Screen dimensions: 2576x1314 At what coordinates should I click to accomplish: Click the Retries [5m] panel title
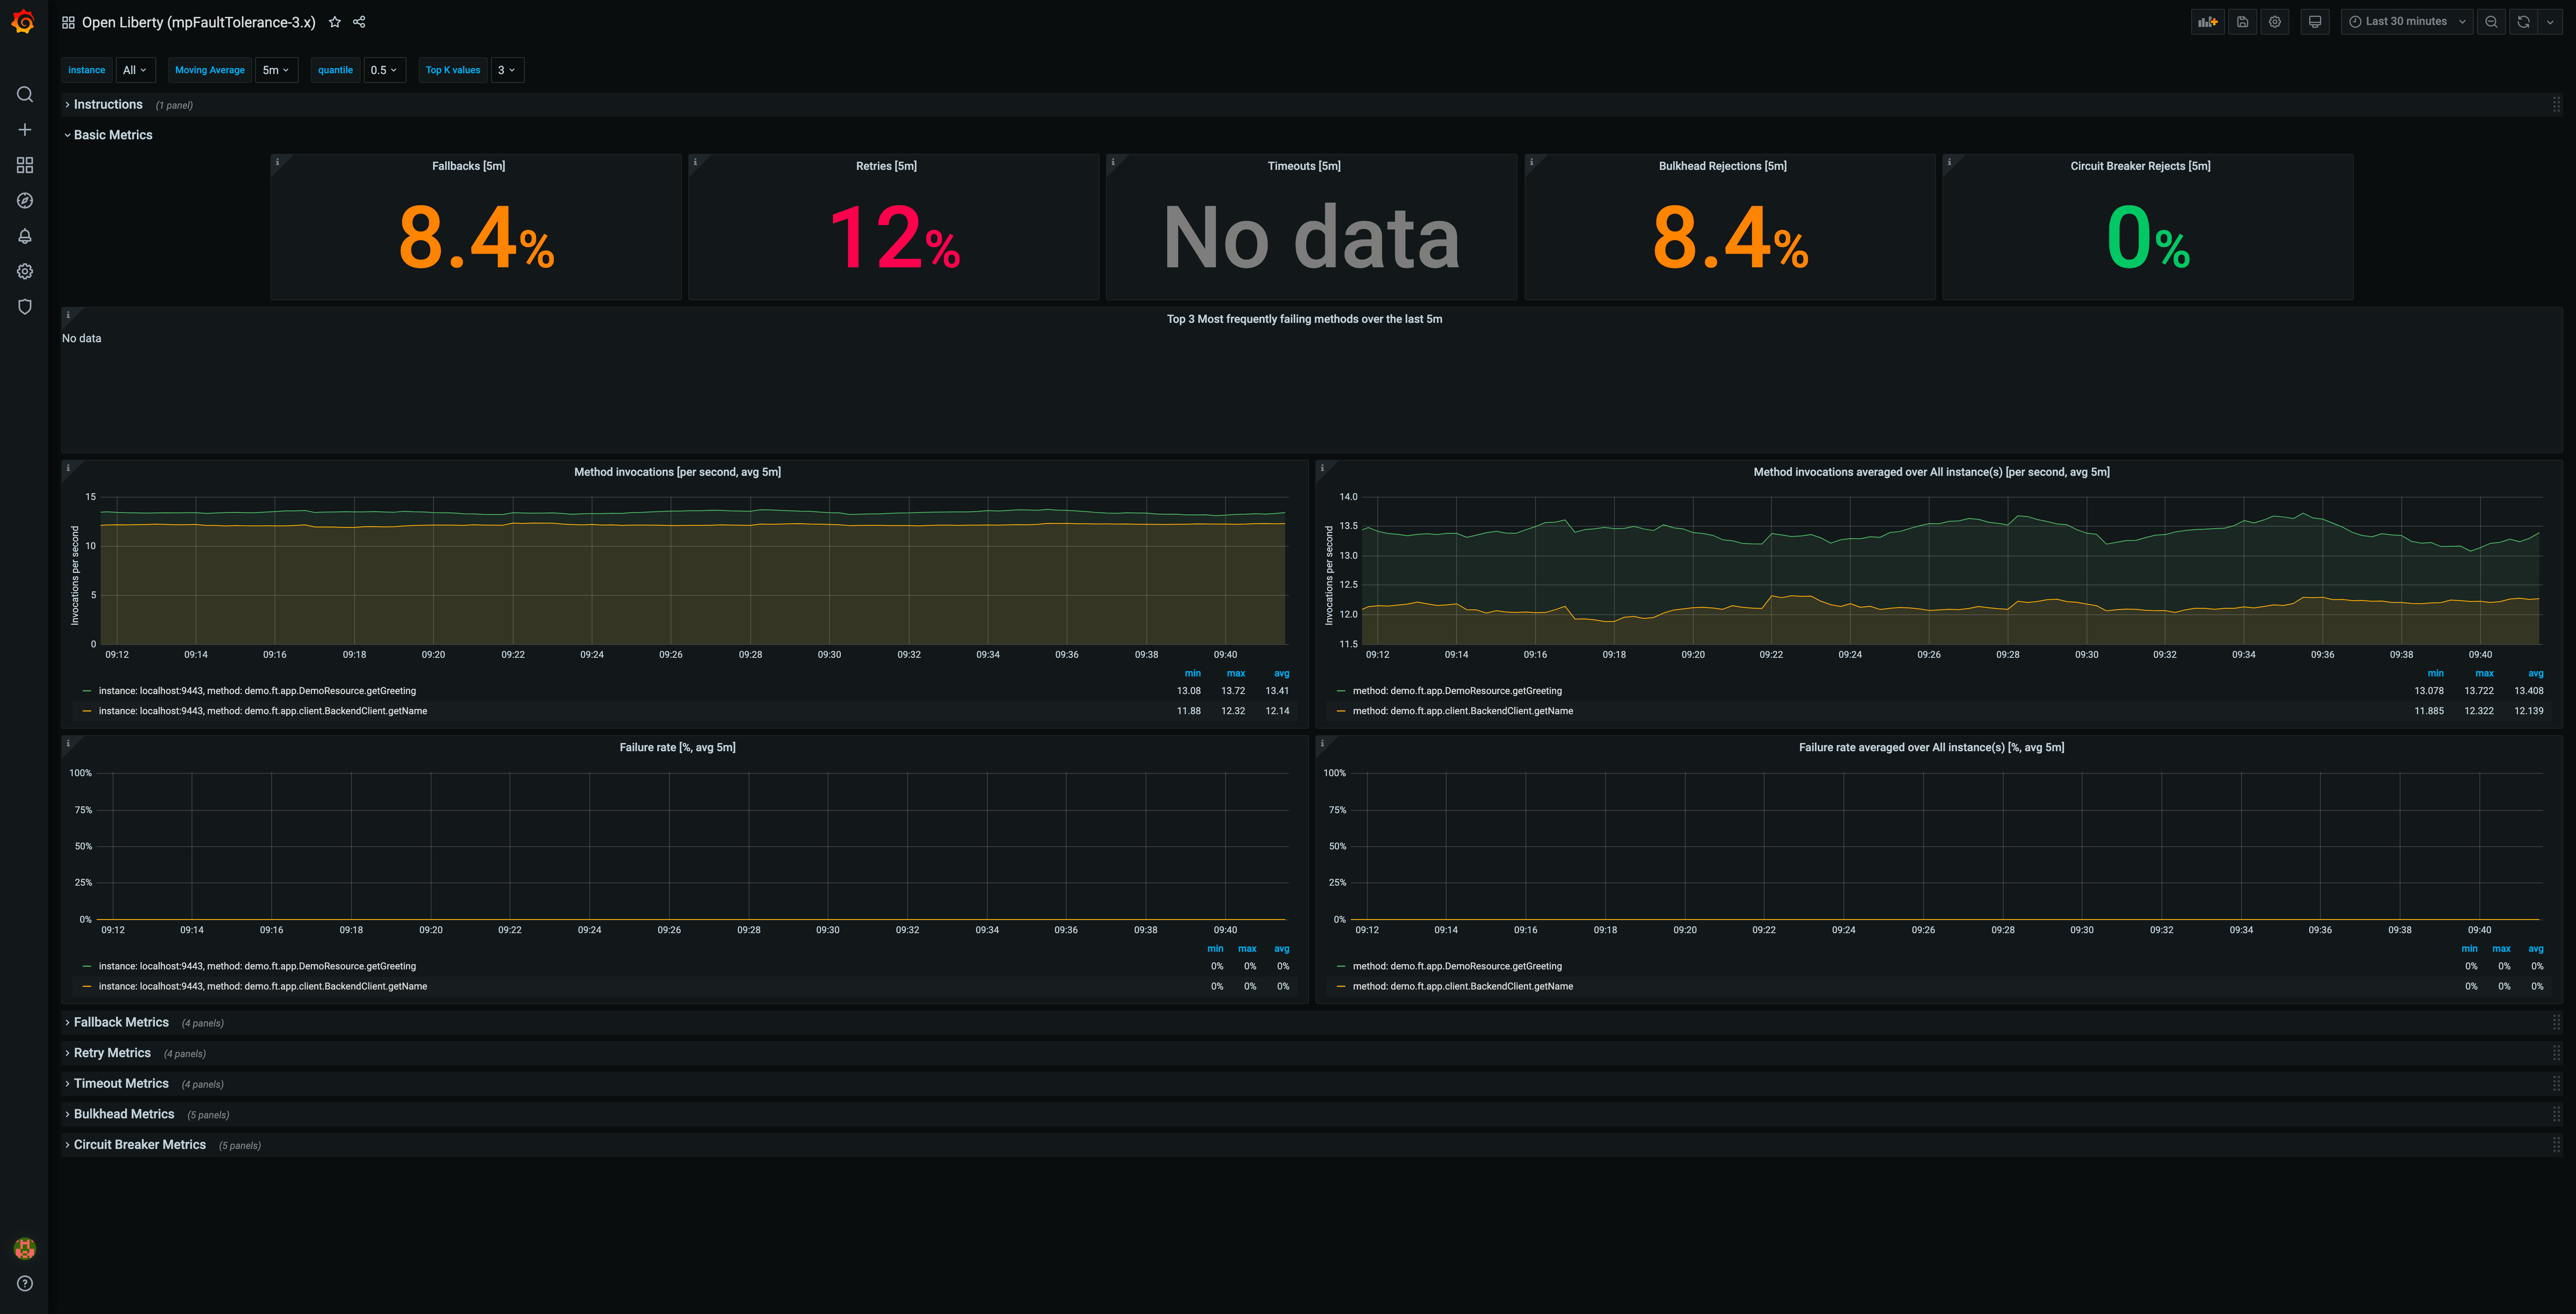(x=886, y=166)
